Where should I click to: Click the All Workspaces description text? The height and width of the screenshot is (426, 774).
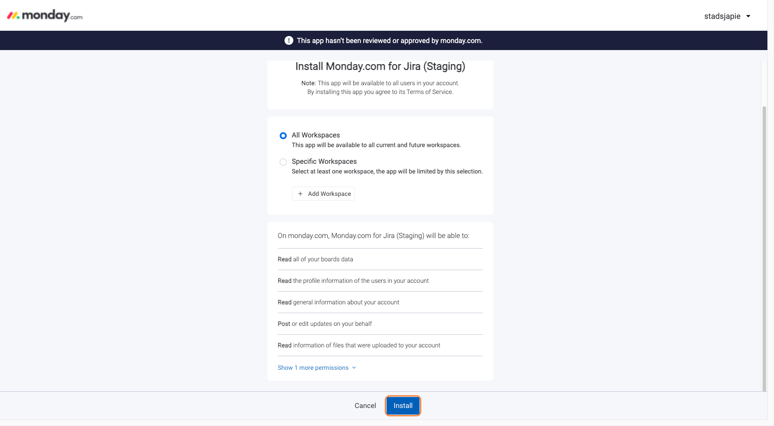click(x=376, y=145)
